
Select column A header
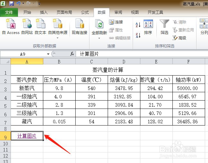click(27, 61)
